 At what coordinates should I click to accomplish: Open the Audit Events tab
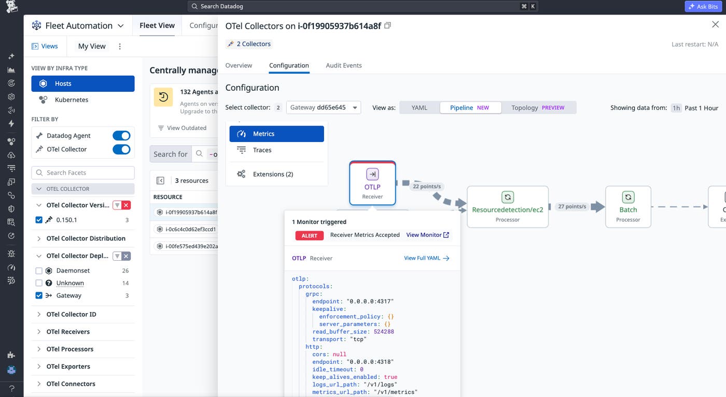(344, 65)
